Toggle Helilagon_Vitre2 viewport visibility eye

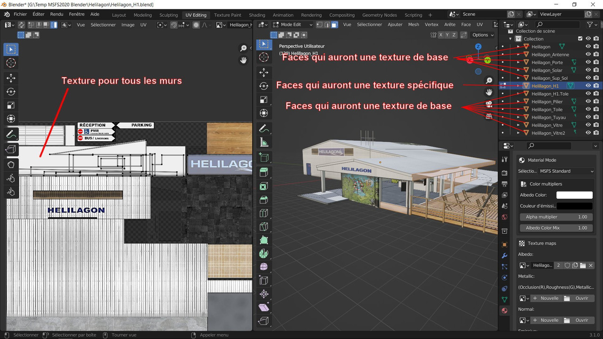pyautogui.click(x=588, y=133)
